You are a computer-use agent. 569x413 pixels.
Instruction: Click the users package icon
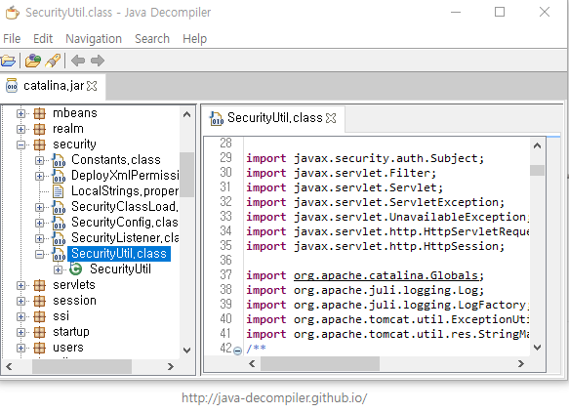tap(40, 348)
